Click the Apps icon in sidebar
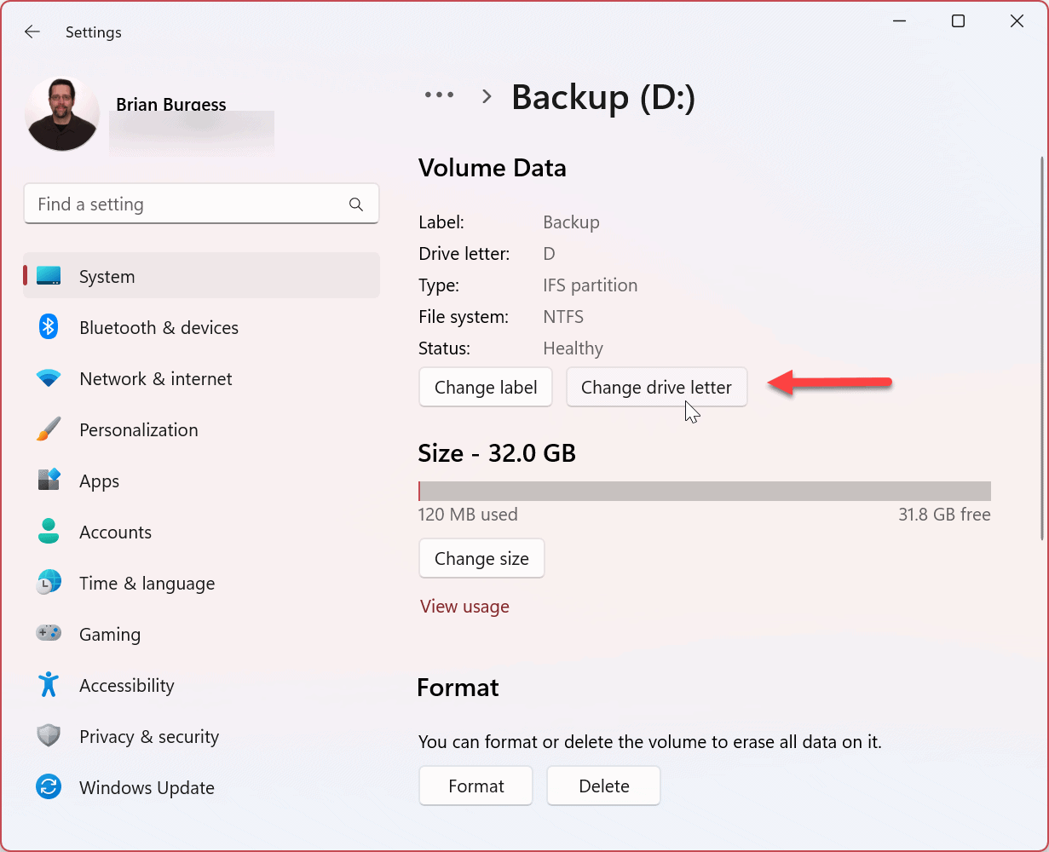Screen dimensions: 1049x852 point(49,481)
